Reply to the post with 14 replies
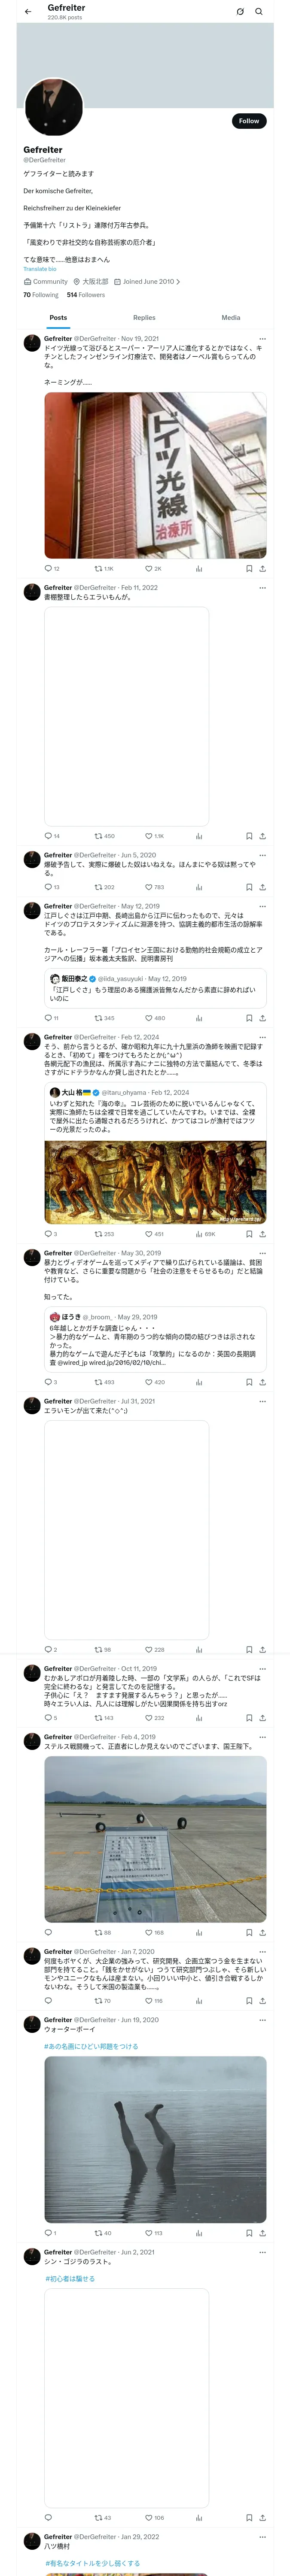 [52, 836]
